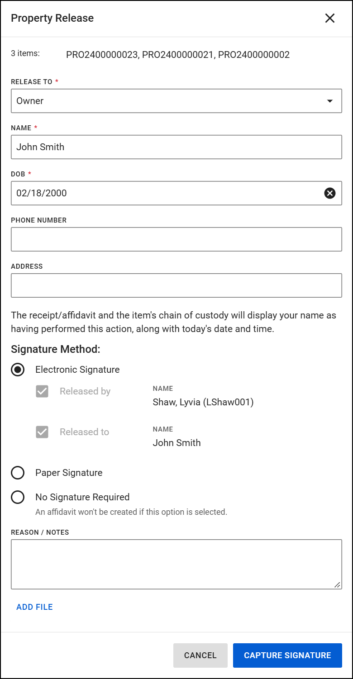Click the CANCEL button
This screenshot has width=353, height=679.
click(200, 655)
